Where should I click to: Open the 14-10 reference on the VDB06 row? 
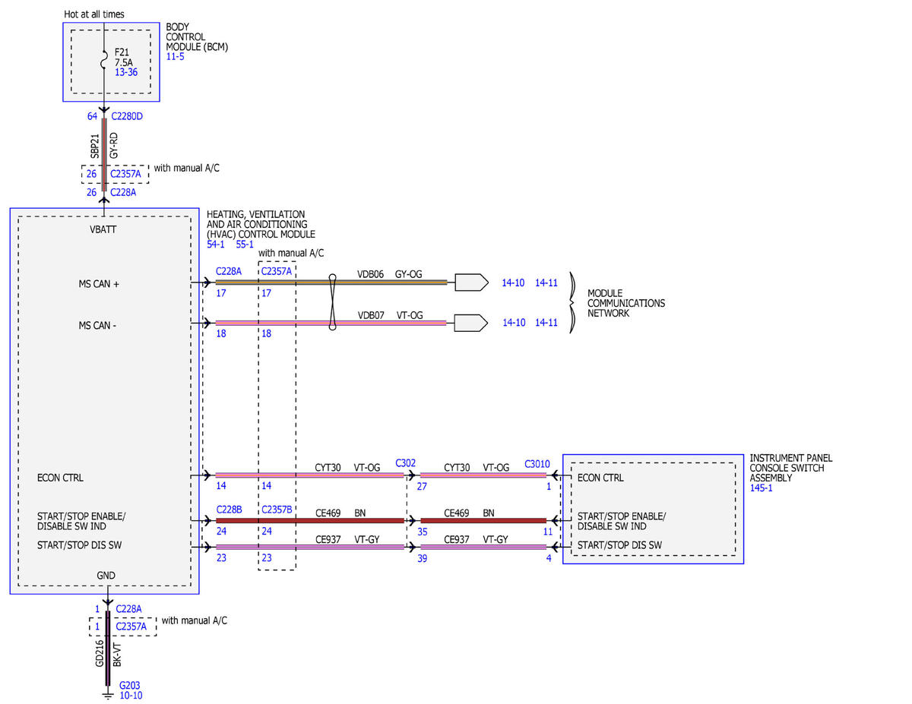tap(514, 283)
